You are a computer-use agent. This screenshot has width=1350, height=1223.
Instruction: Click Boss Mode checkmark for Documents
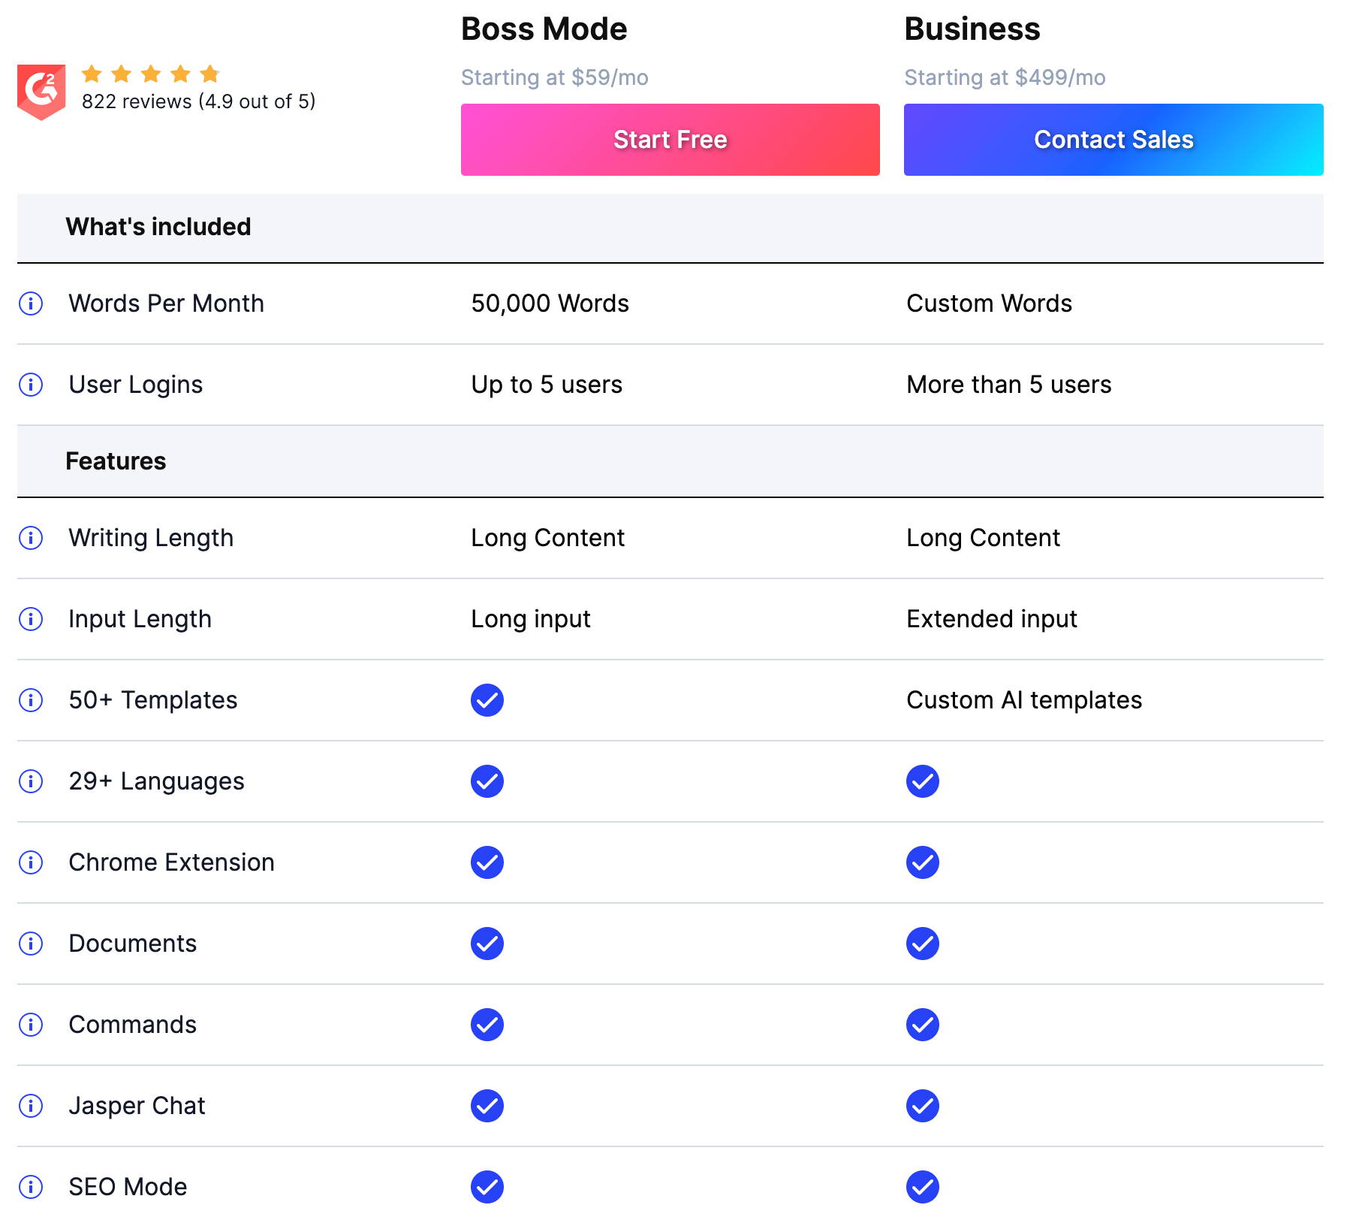tap(487, 944)
